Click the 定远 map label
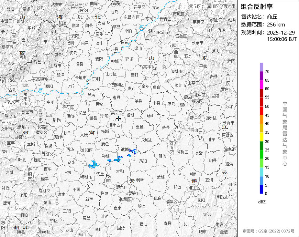This screenshot has height=237, width=299. (x=207, y=215)
